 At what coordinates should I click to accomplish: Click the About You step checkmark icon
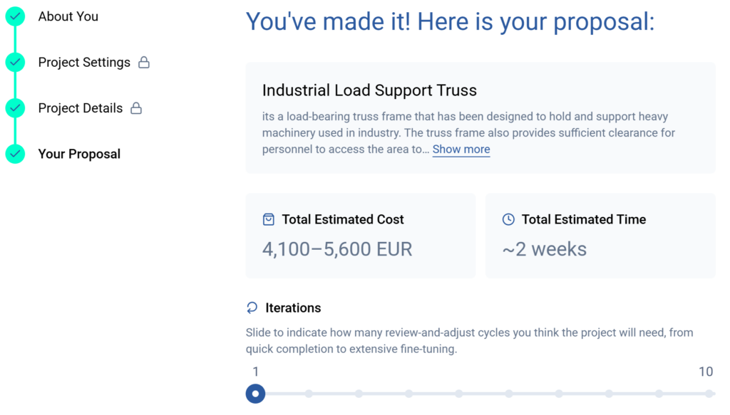point(15,16)
